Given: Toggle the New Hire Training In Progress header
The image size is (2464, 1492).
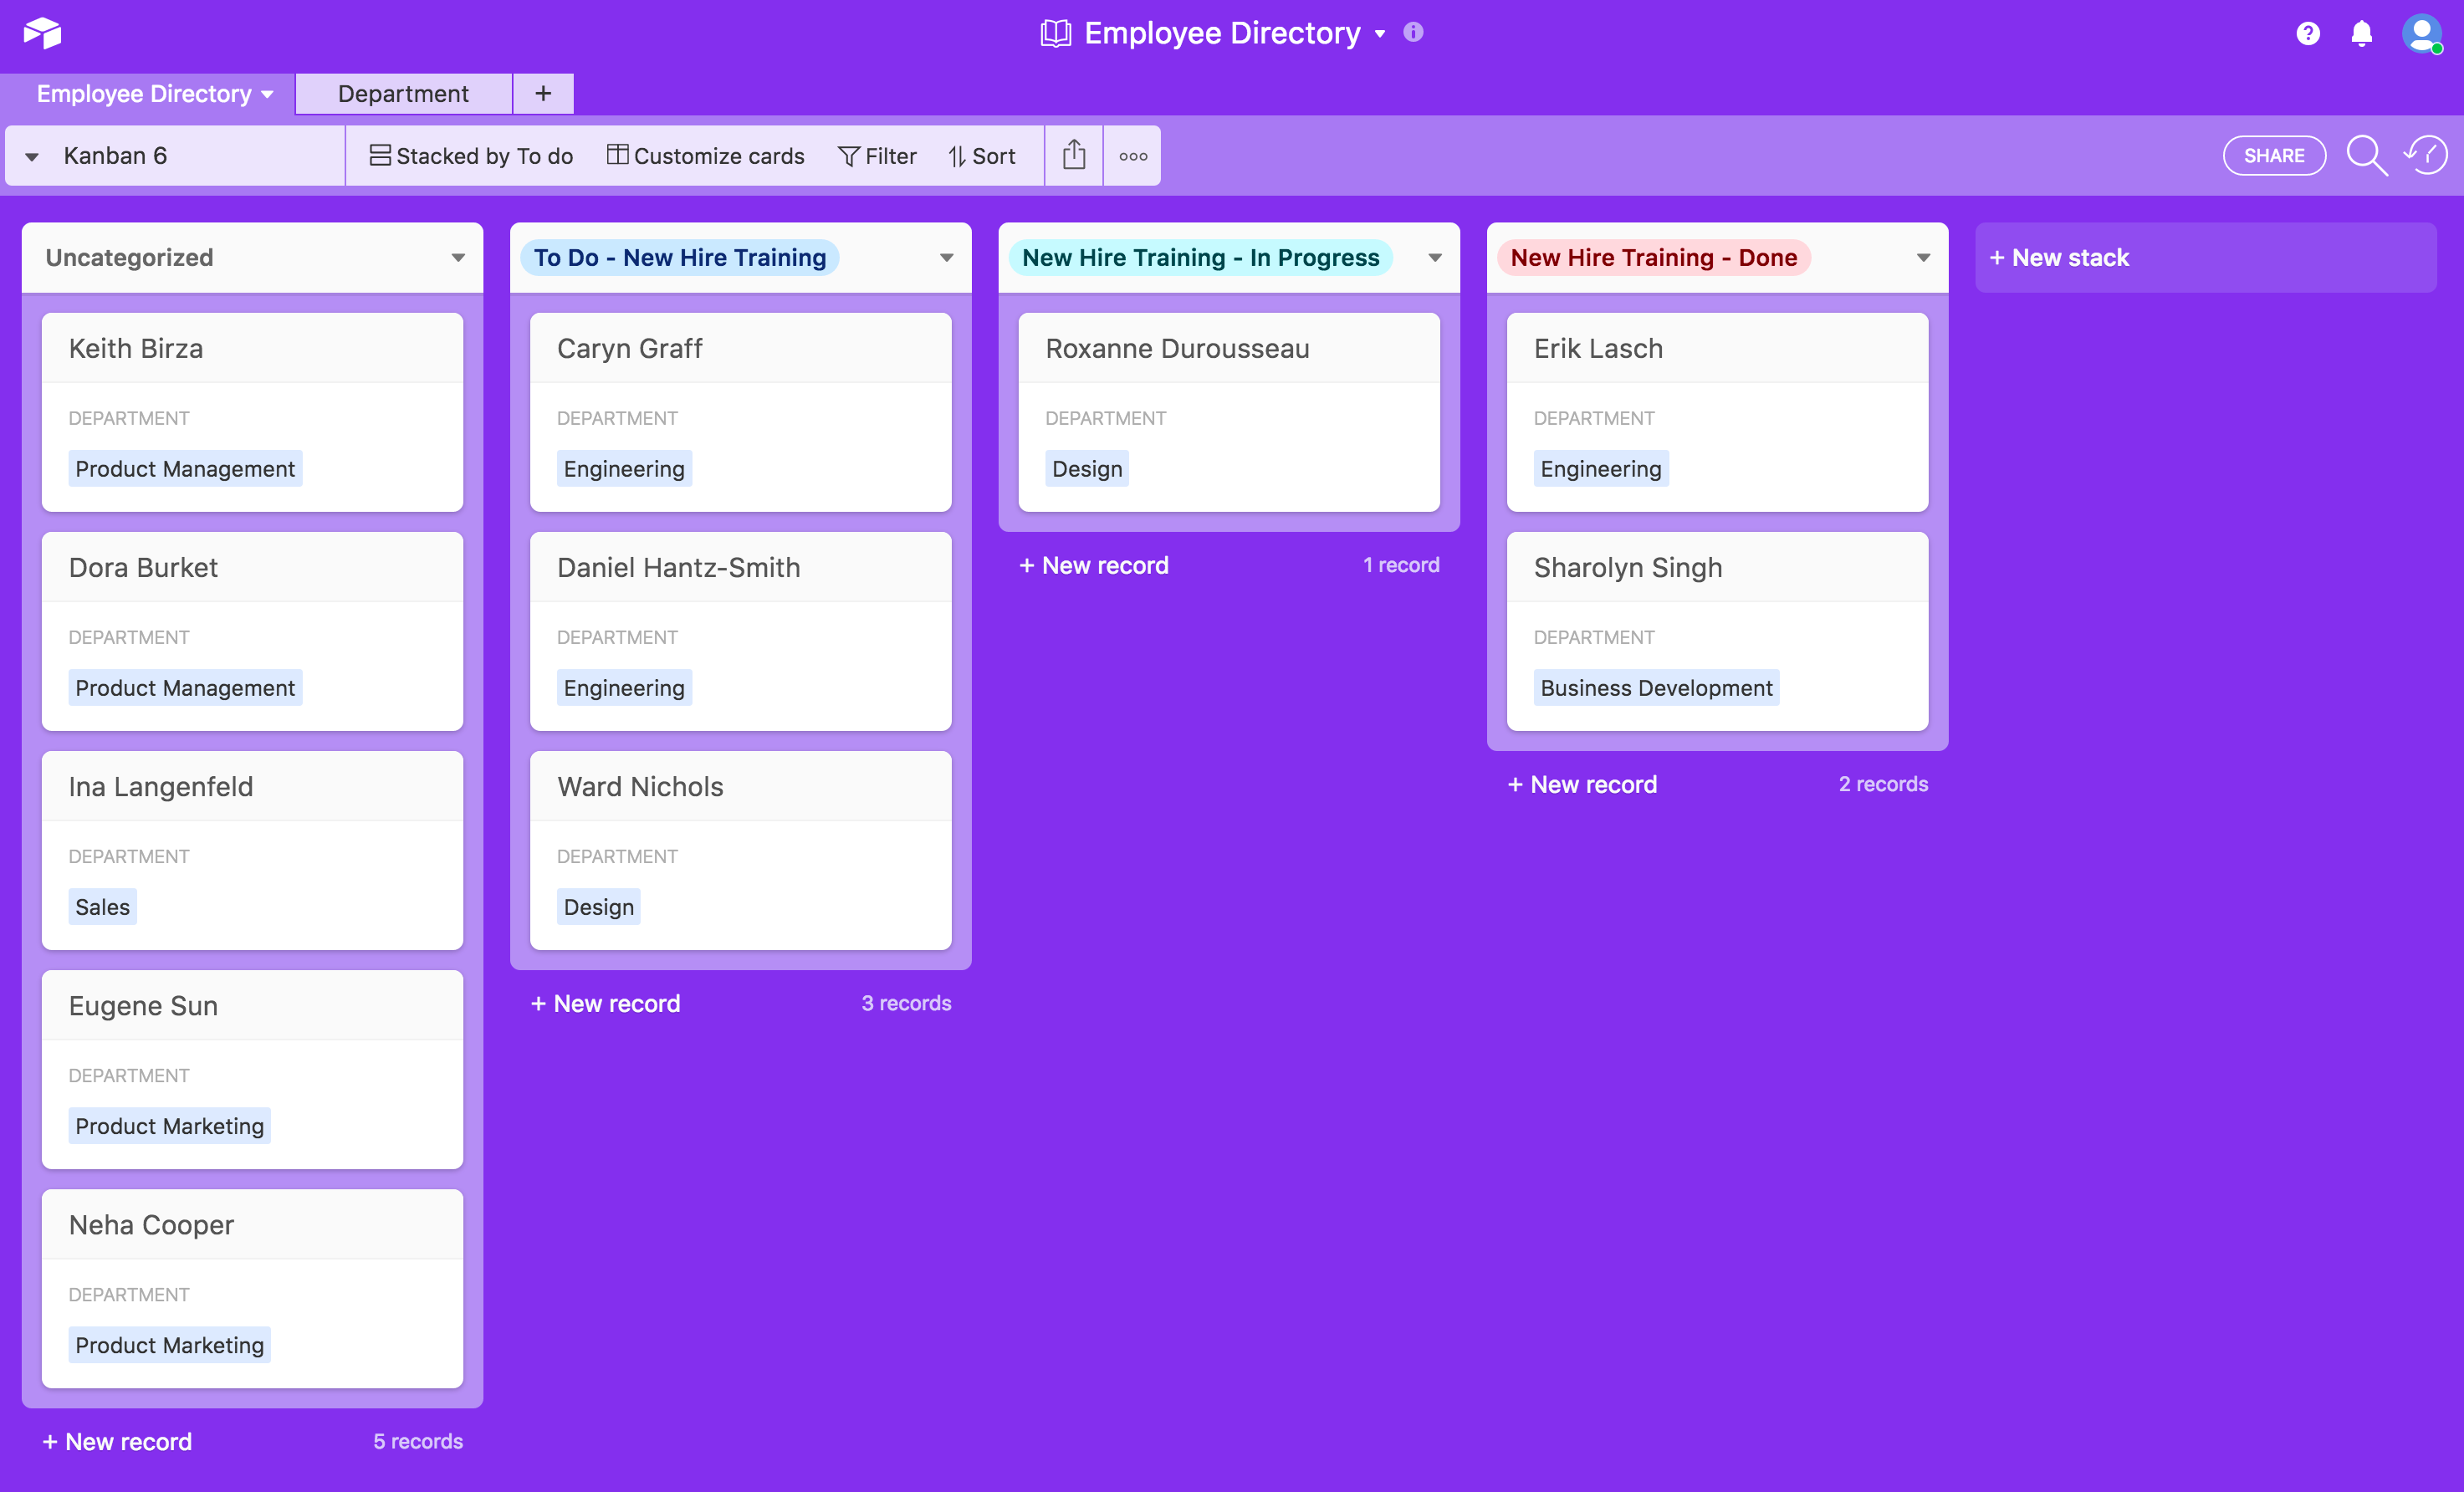Looking at the screenshot, I should pos(1434,257).
